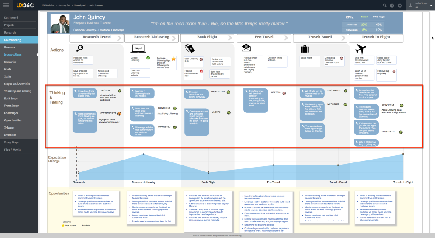
Task: Click the UX360 logo
Action: point(25,5)
